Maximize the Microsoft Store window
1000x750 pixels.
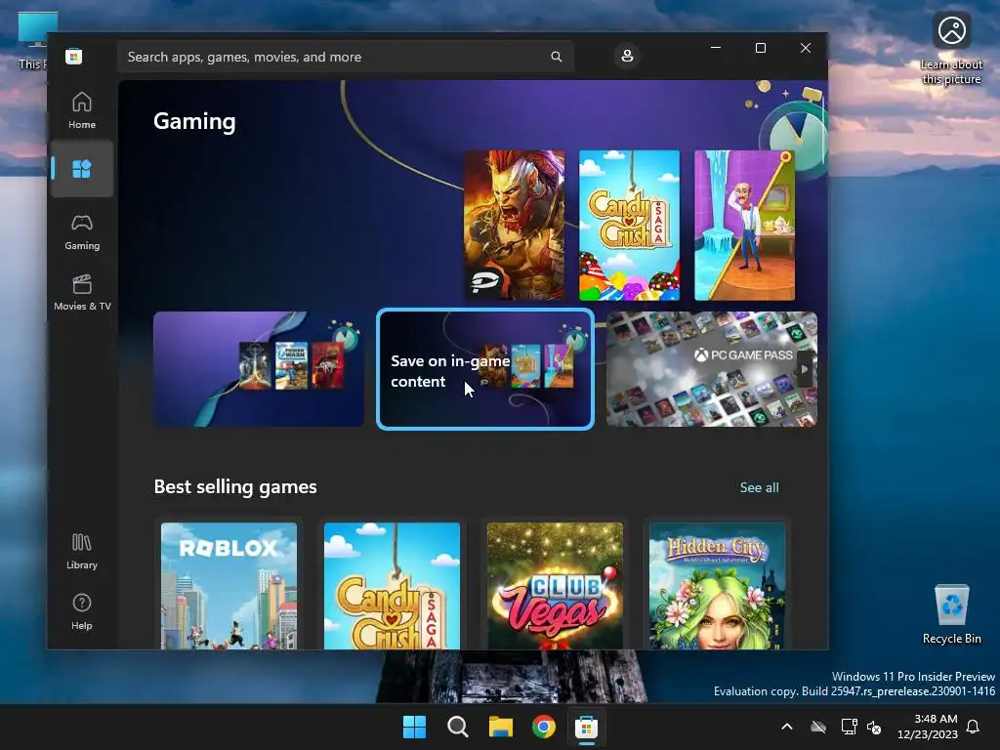click(x=760, y=48)
